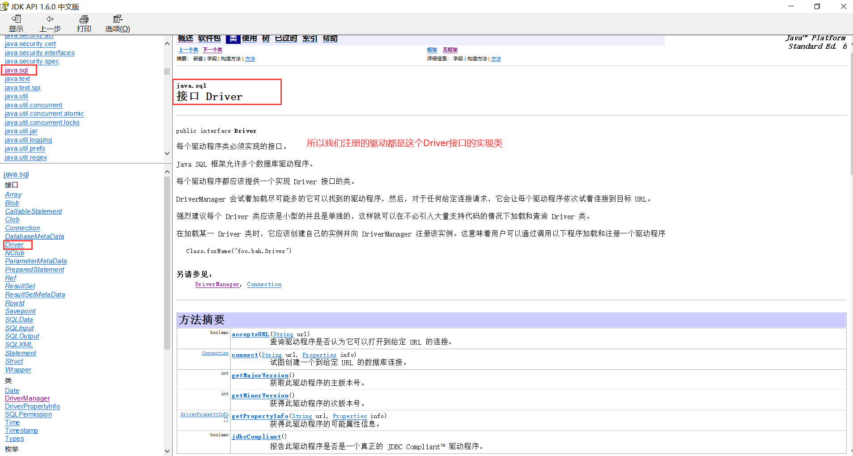Open java.util.logging package link

click(x=28, y=140)
